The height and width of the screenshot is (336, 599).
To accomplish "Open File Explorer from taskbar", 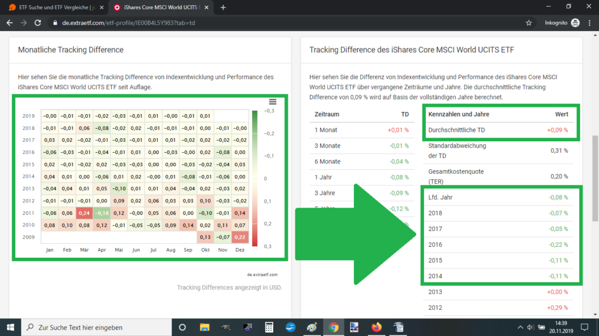I will pyautogui.click(x=204, y=327).
